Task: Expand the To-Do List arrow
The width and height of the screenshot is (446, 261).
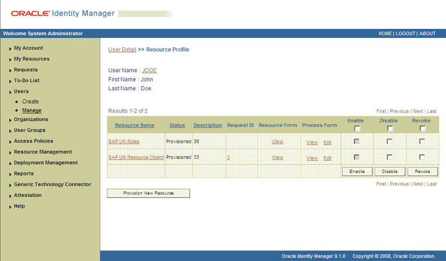Action: (10, 81)
